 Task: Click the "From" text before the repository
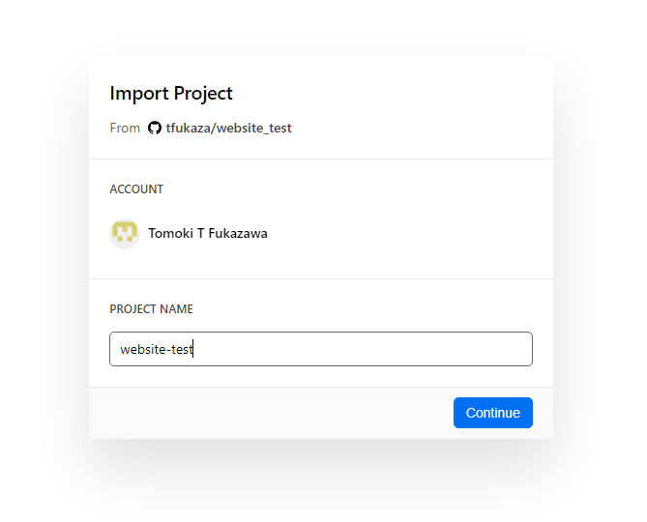pyautogui.click(x=125, y=128)
